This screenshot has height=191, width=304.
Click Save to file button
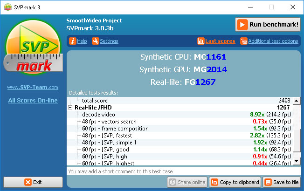(282, 182)
